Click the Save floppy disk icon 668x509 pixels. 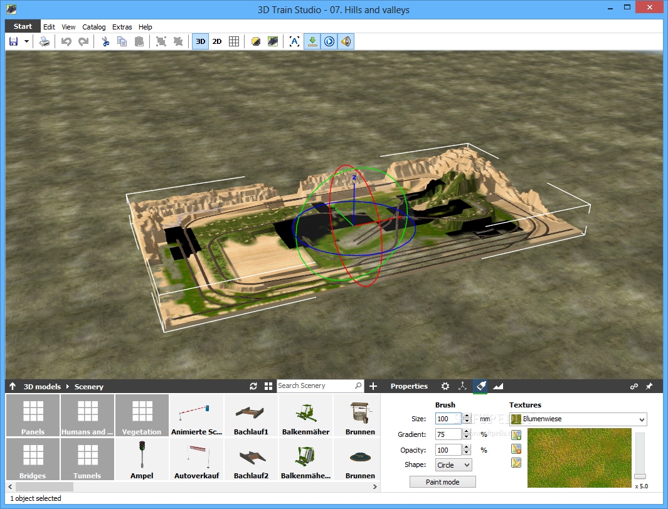click(14, 41)
